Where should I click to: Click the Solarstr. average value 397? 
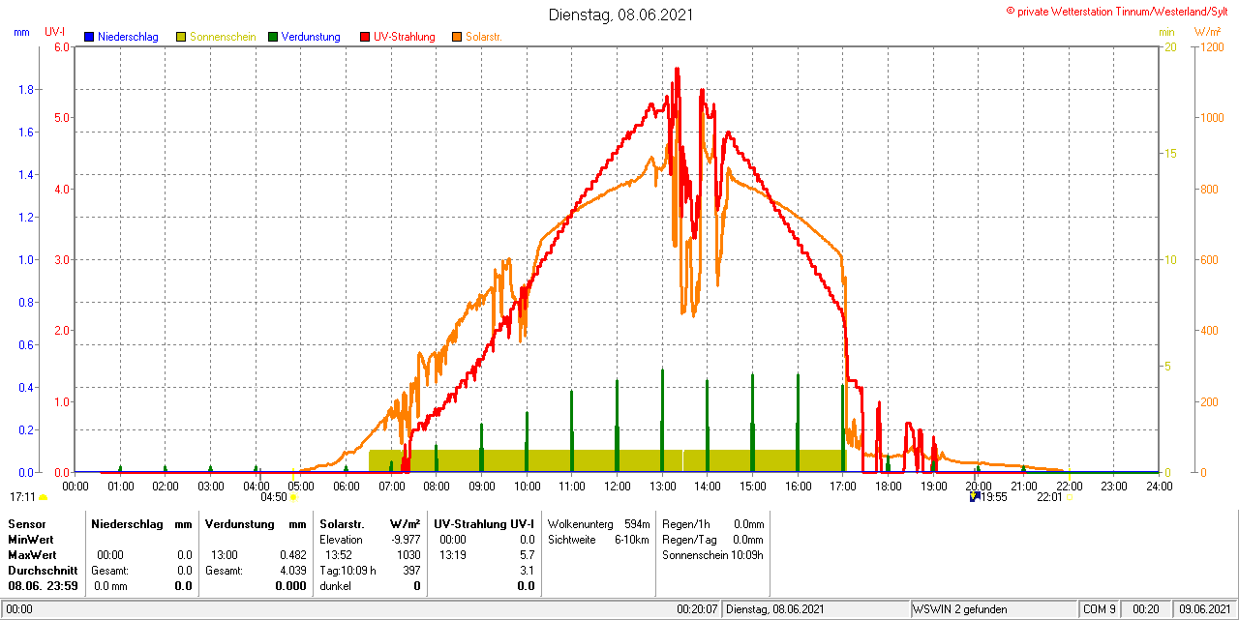pyautogui.click(x=410, y=571)
